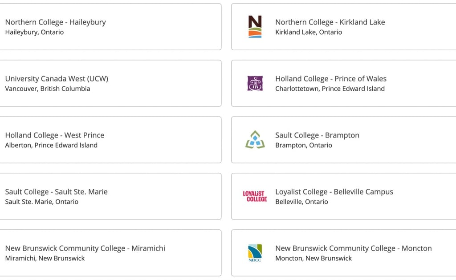Open Northern College - Kirkland Lake listing
This screenshot has width=456, height=280.
click(343, 27)
